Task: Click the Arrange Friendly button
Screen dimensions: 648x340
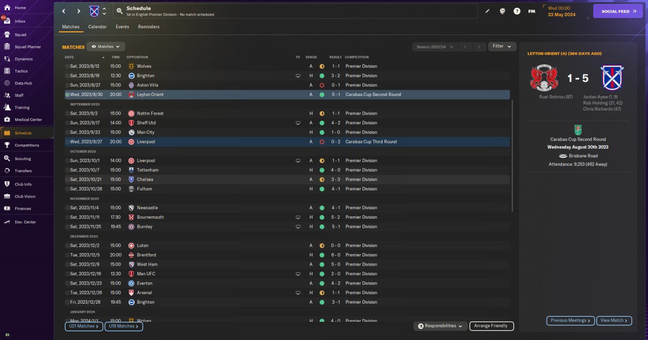Action: pos(492,326)
